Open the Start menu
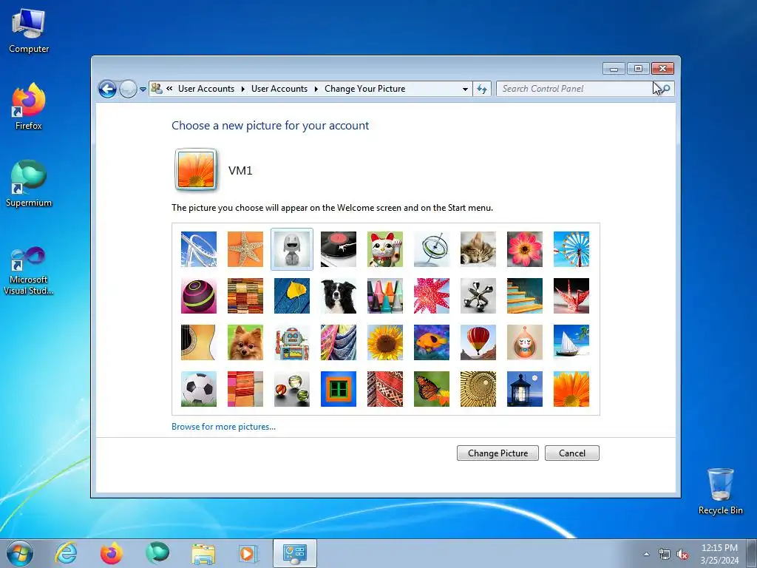The height and width of the screenshot is (568, 757). tap(20, 553)
